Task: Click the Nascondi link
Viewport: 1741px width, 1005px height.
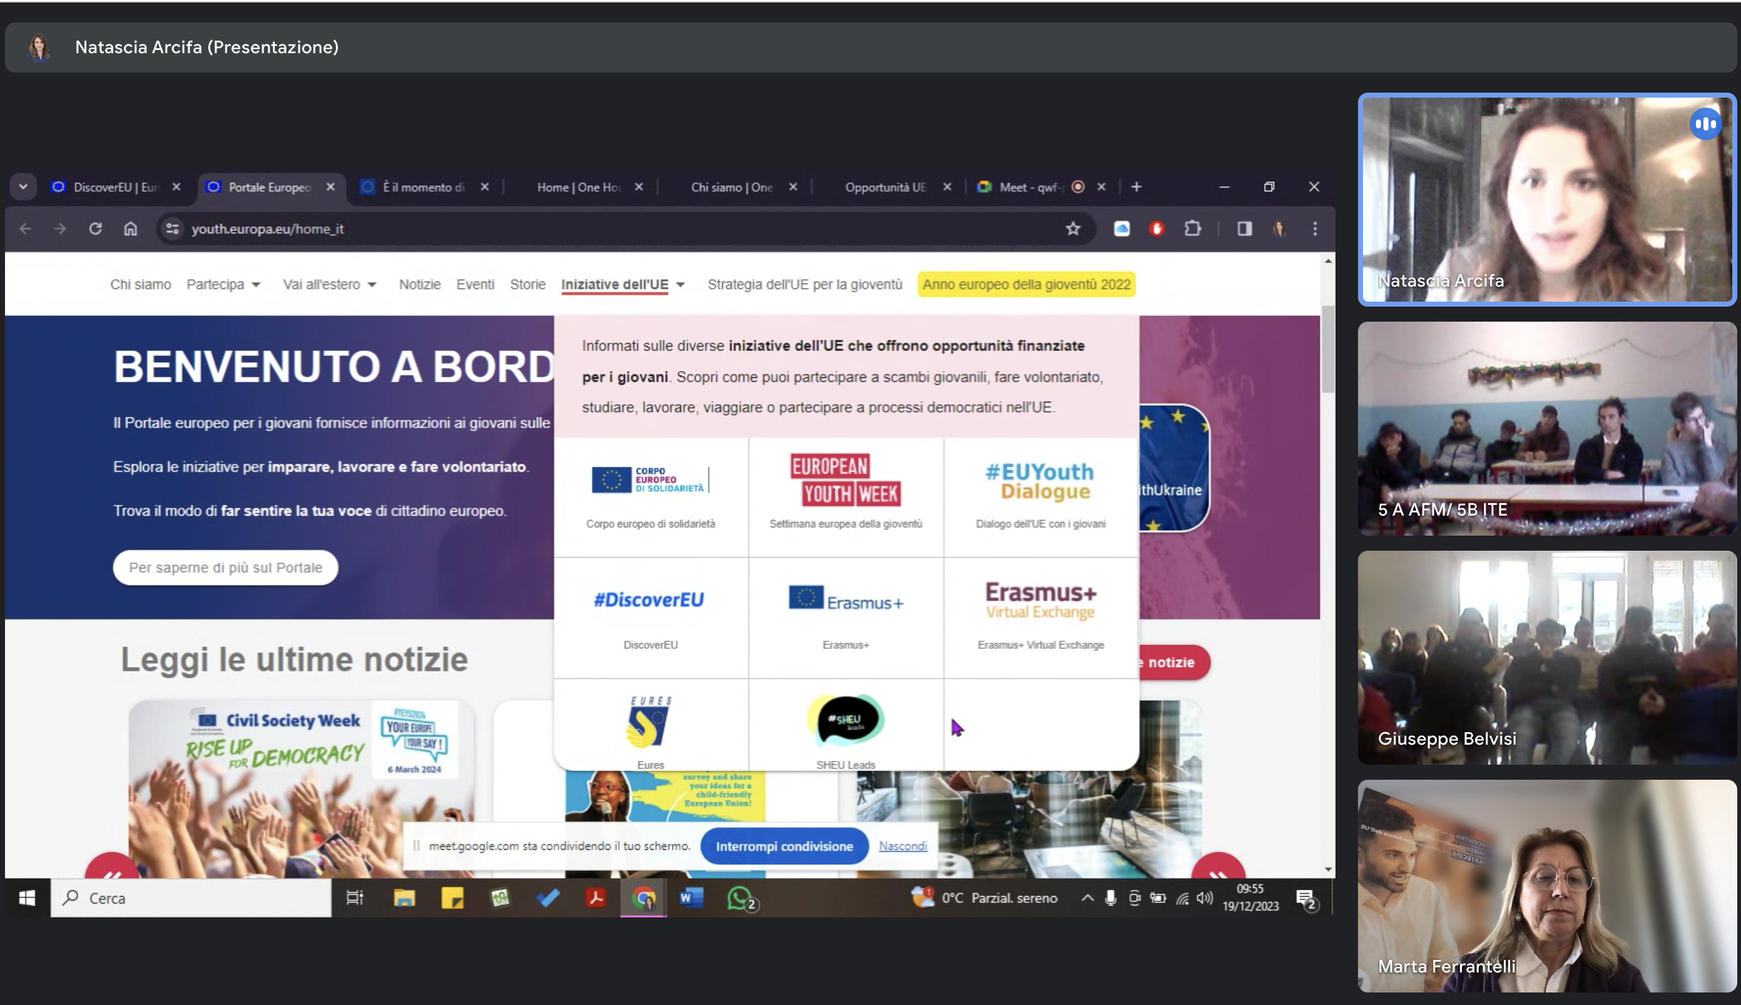Action: coord(902,846)
